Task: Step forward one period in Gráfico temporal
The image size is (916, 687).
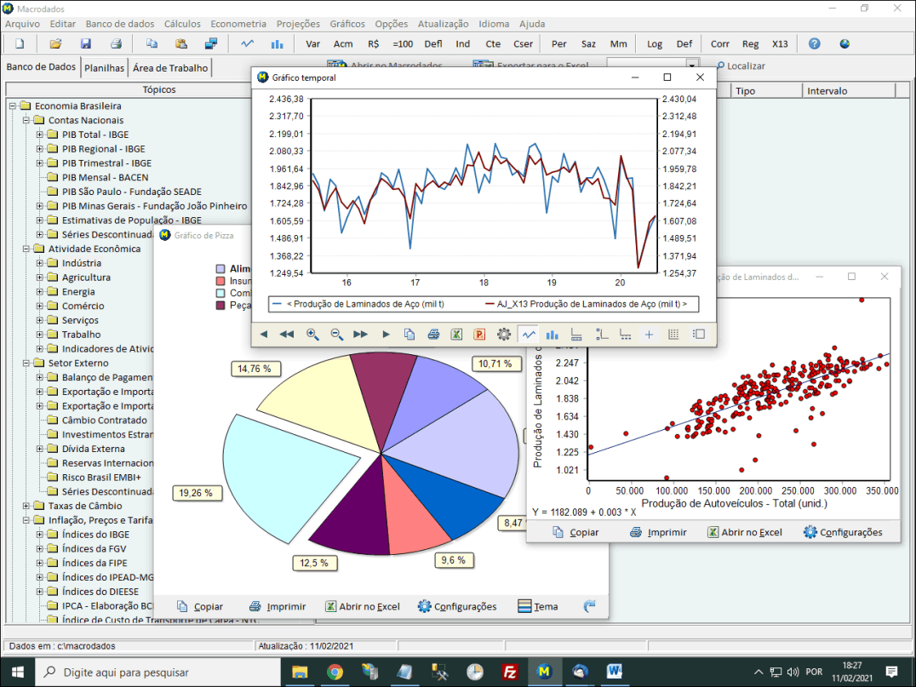Action: 386,335
